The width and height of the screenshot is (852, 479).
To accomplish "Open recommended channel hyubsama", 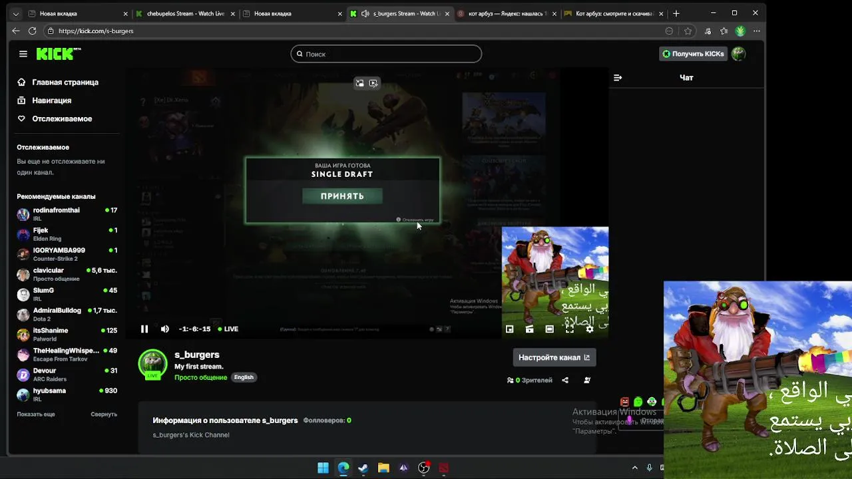I will point(67,395).
